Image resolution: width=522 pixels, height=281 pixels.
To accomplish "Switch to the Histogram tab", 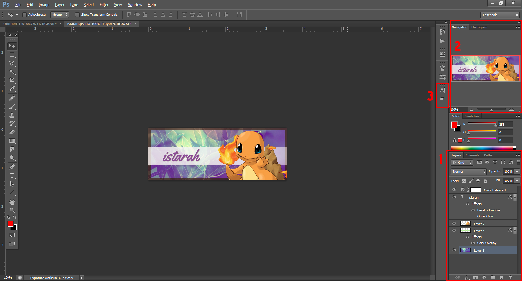I will 479,27.
